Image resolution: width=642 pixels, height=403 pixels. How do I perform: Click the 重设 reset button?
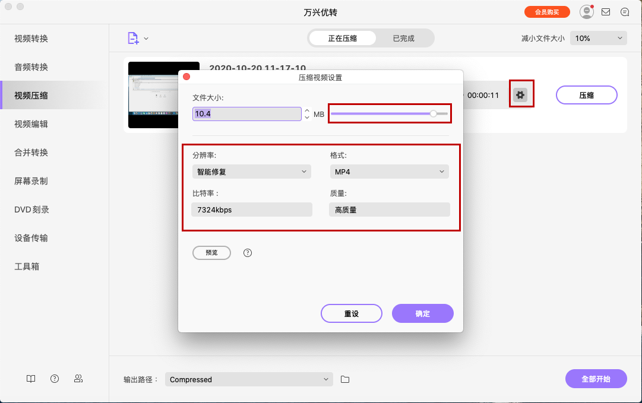pos(351,313)
